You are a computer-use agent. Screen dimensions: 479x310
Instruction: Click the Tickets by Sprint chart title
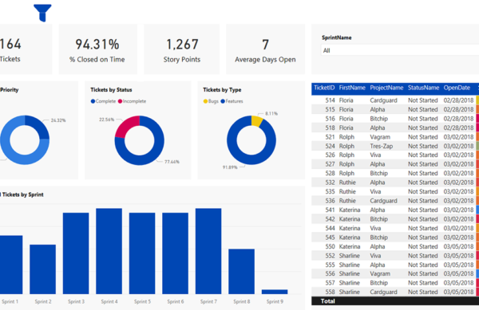click(x=22, y=194)
